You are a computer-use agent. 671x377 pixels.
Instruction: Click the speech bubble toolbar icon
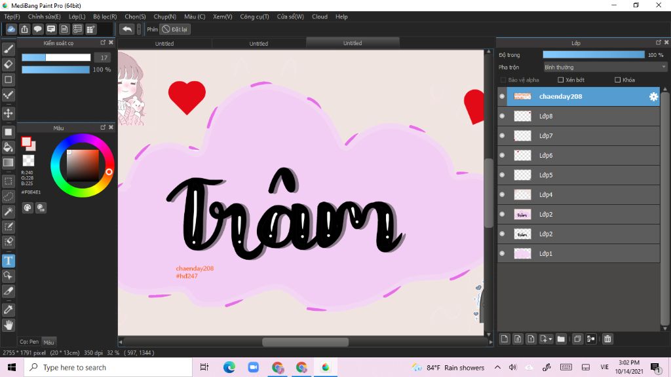click(37, 29)
